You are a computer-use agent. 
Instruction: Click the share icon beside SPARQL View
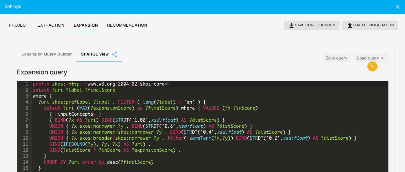[x=114, y=54]
